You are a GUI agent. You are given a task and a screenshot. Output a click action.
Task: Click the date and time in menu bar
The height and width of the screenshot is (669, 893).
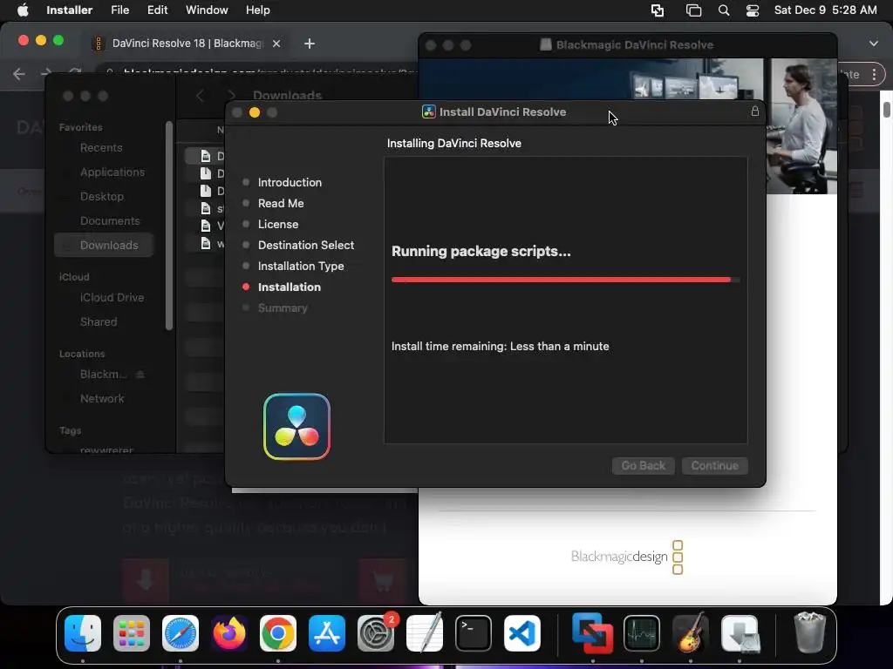[825, 10]
